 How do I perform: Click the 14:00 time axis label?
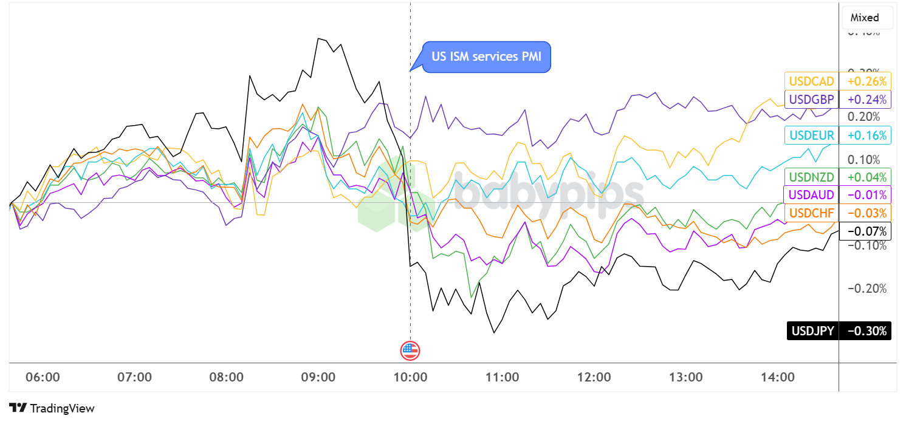(778, 377)
